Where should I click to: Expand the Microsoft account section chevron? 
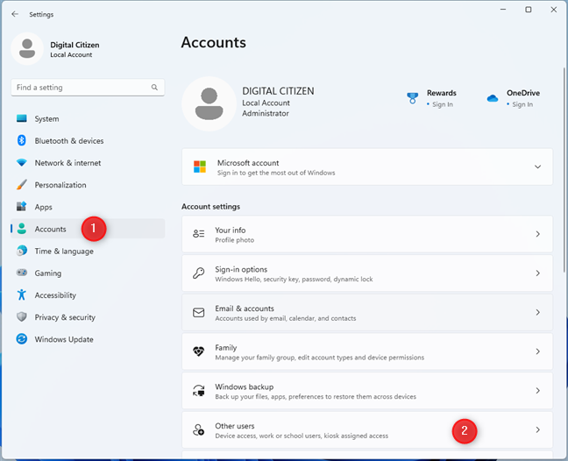pyautogui.click(x=537, y=167)
